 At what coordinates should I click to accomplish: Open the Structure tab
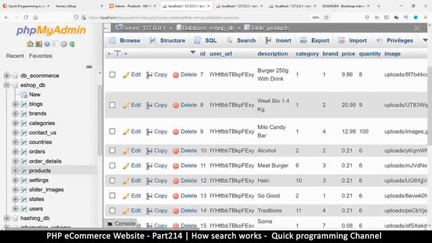coord(167,40)
